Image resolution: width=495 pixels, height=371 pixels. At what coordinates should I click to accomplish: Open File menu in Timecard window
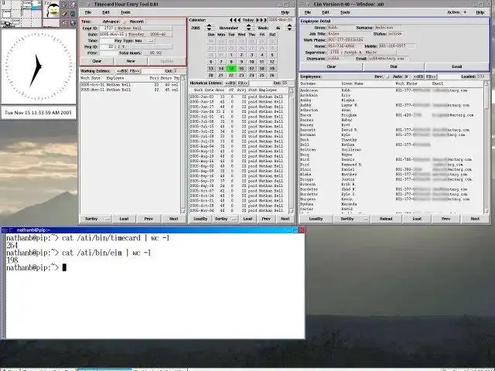click(88, 12)
